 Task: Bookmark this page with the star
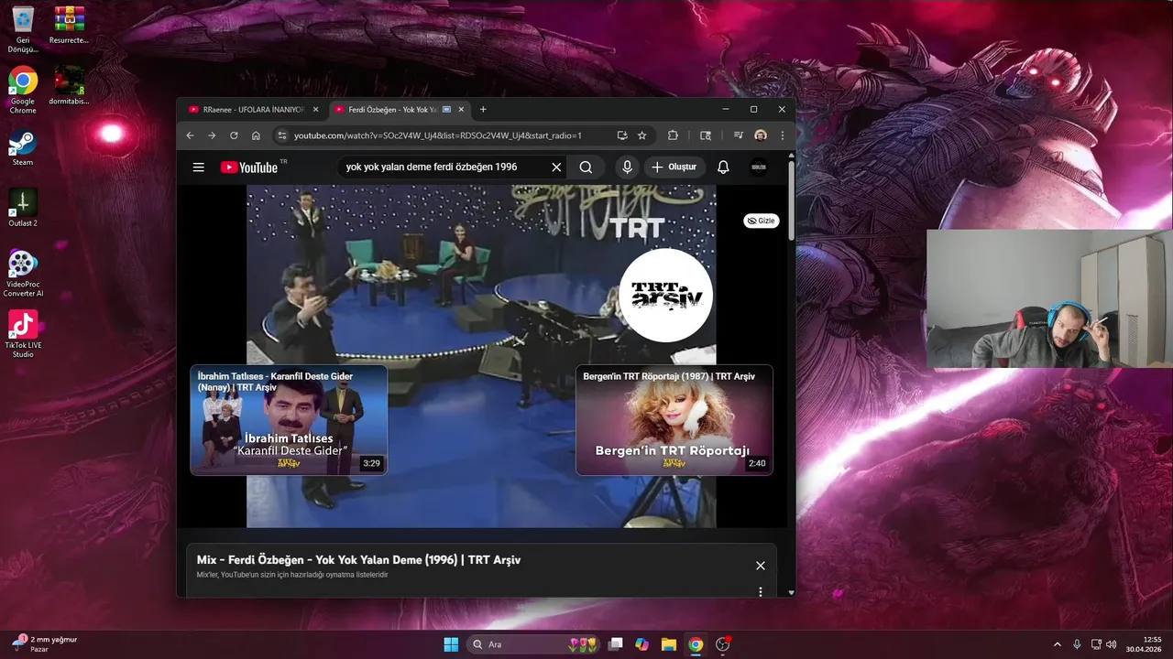(x=641, y=135)
